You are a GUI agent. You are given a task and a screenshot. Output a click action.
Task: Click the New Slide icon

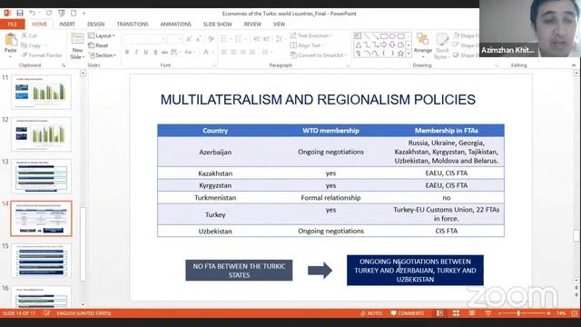click(77, 39)
